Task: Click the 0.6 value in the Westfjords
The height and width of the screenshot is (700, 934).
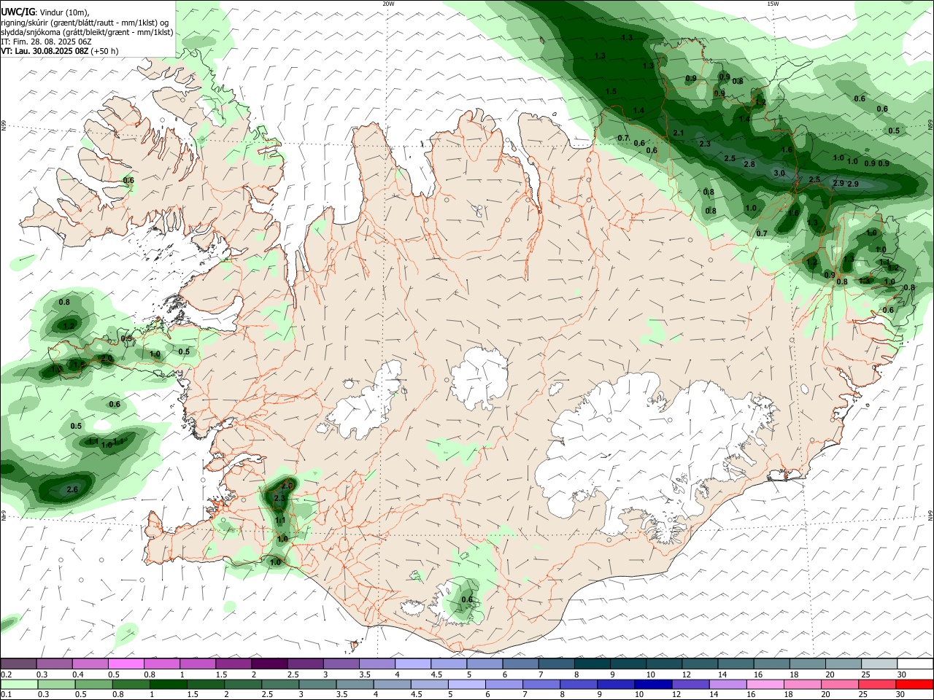Action: 128,180
